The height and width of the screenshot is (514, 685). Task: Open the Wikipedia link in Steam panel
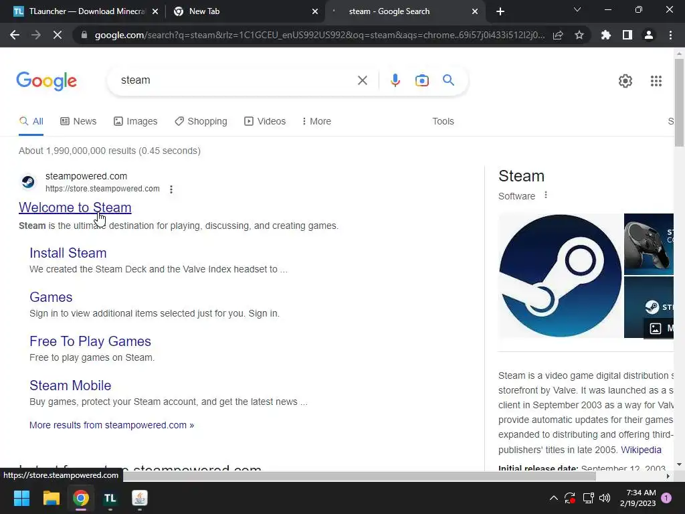(641, 450)
